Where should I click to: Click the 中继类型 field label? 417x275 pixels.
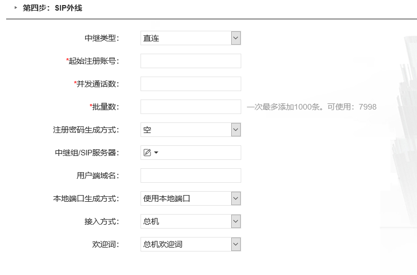tap(101, 38)
